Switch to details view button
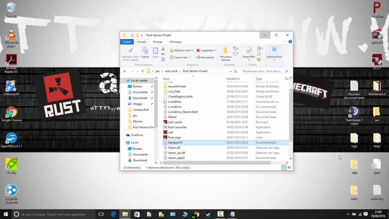The width and height of the screenshot is (389, 219). click(x=284, y=168)
